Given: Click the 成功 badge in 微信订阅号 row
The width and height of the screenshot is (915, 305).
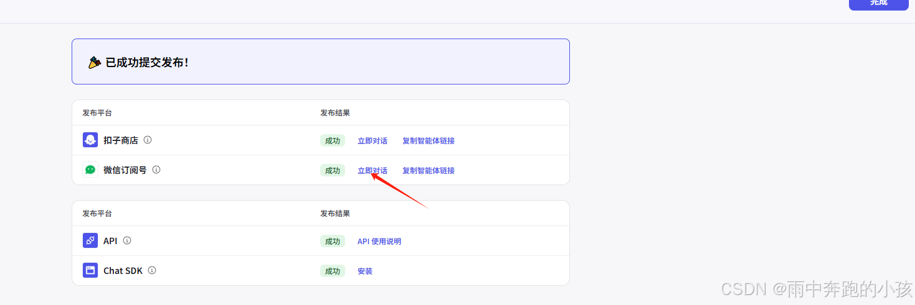Looking at the screenshot, I should point(333,170).
